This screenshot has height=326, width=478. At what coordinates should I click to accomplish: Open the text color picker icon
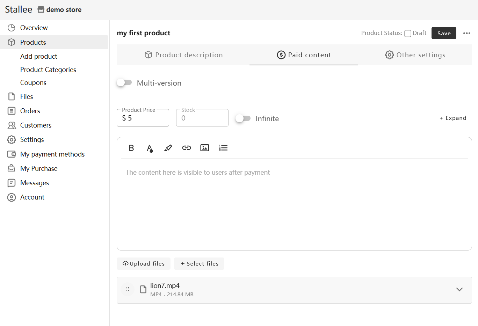pos(150,148)
